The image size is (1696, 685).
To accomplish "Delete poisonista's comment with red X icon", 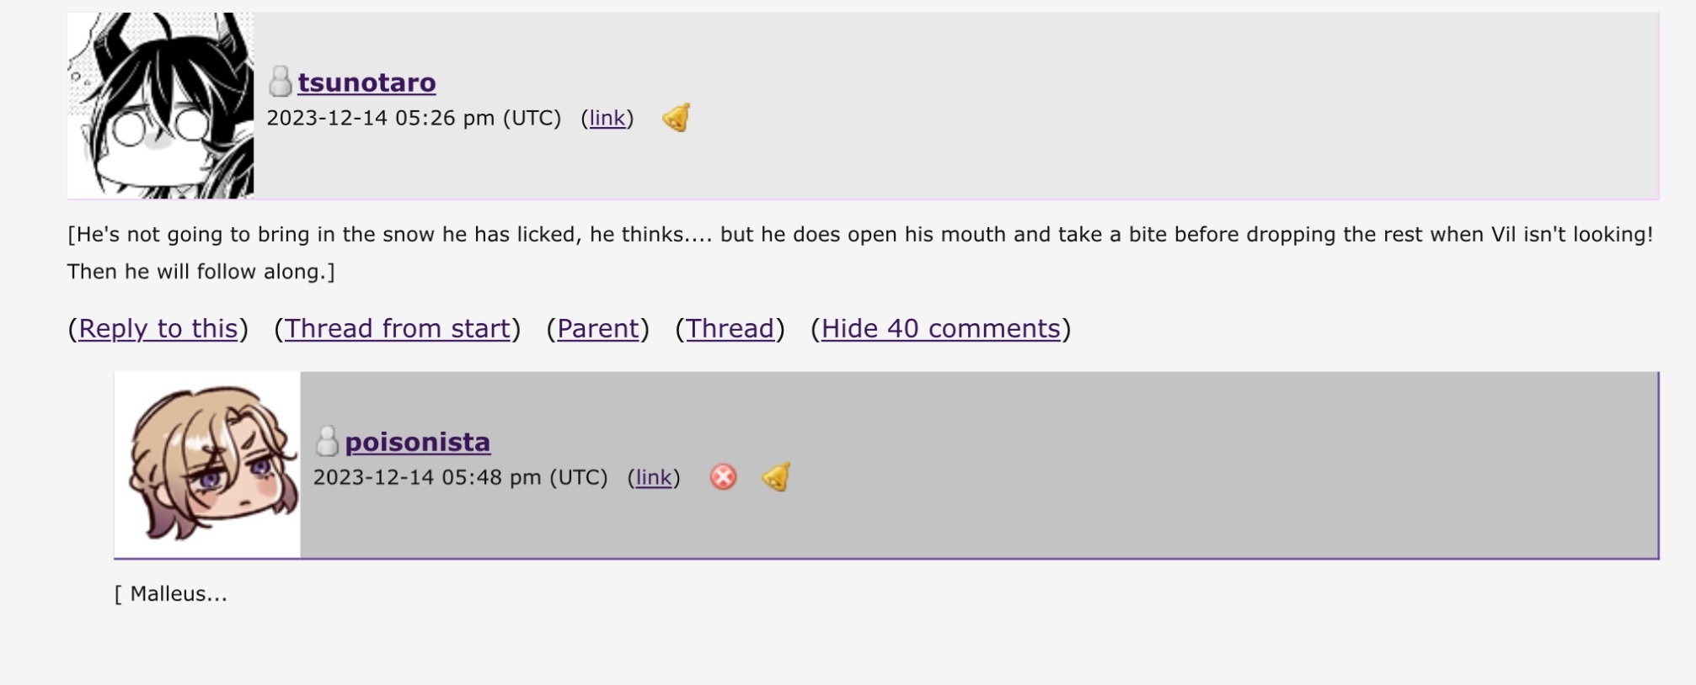I will point(724,477).
